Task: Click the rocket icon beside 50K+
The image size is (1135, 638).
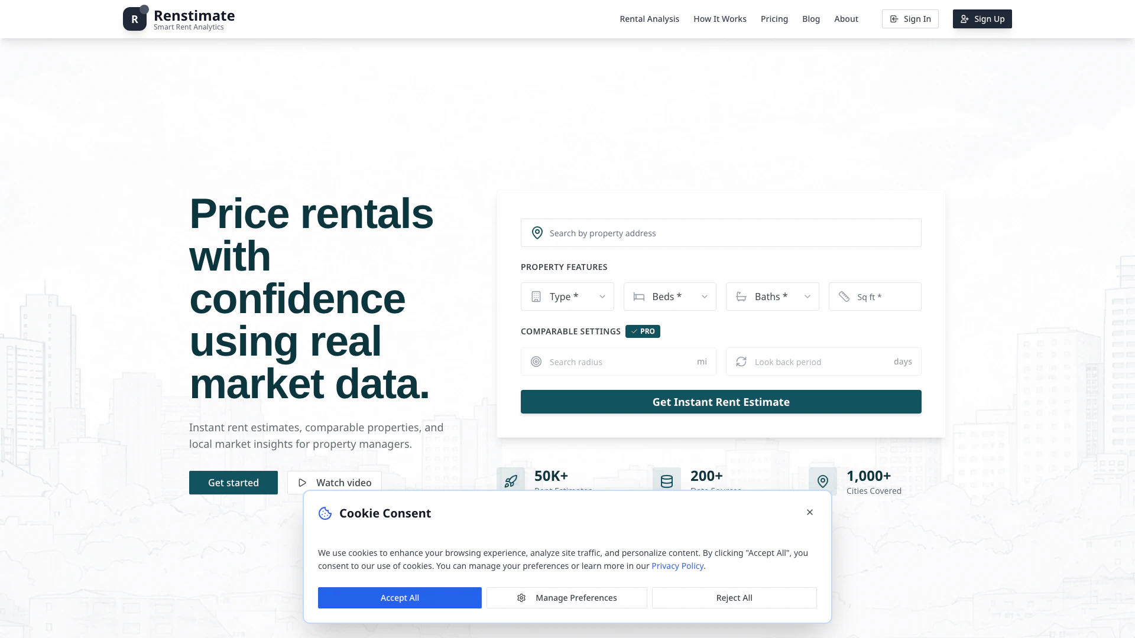Action: click(511, 481)
